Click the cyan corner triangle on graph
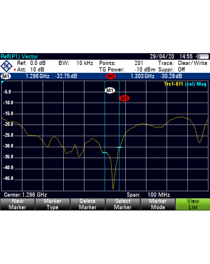Screen dimensions: 210x264 click(2, 82)
